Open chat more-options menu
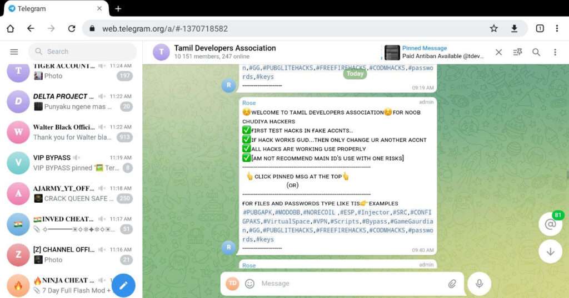The width and height of the screenshot is (569, 298). click(555, 52)
